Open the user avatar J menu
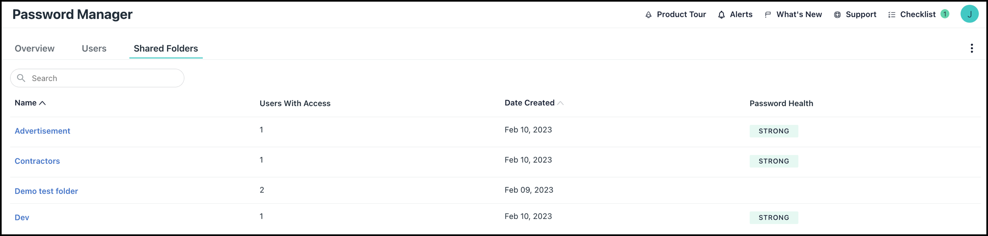This screenshot has width=988, height=236. pos(970,14)
